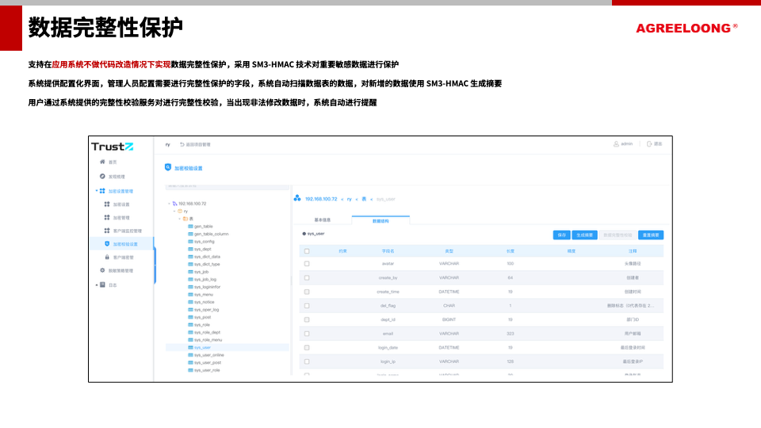The height and width of the screenshot is (428, 761).
Task: Click the search field above tree
Action: (228, 185)
